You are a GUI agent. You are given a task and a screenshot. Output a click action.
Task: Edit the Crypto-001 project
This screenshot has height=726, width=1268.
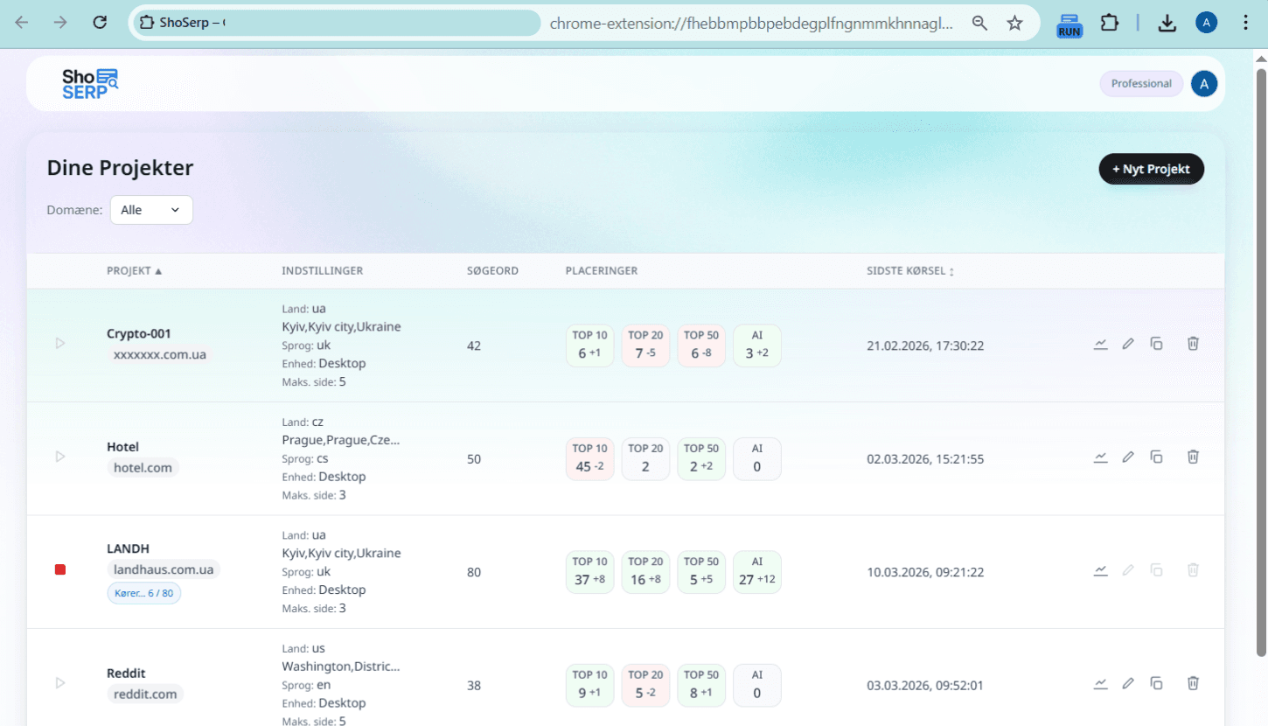pos(1128,345)
